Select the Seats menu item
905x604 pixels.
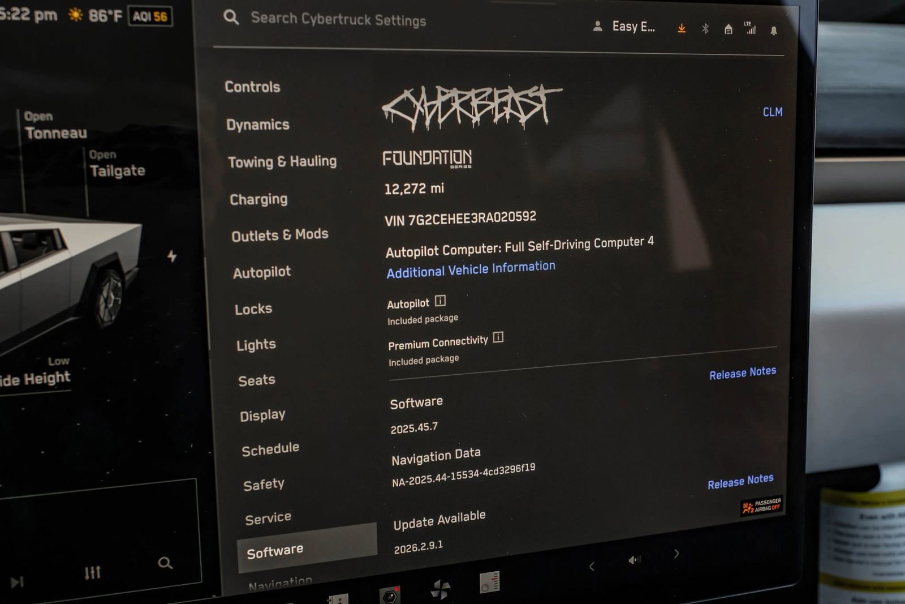[x=257, y=380]
